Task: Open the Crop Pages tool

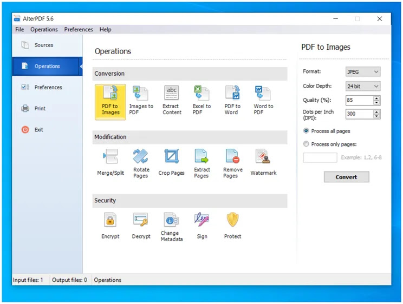Action: point(171,162)
